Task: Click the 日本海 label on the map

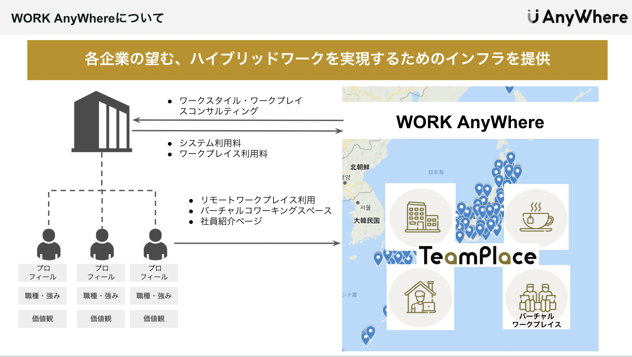Action: pyautogui.click(x=436, y=172)
